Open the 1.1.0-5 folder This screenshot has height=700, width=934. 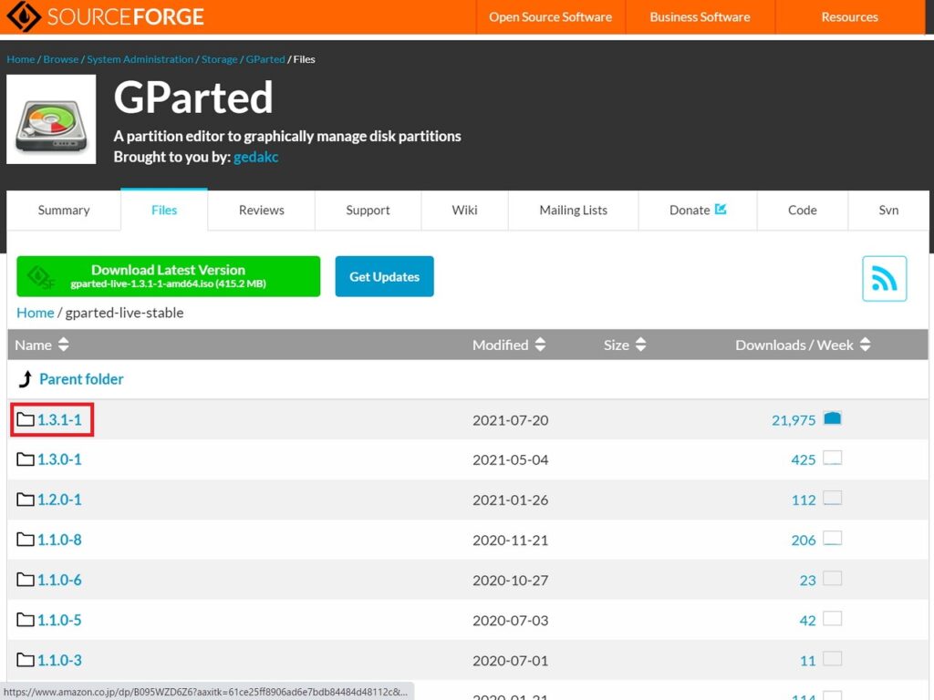coord(59,620)
